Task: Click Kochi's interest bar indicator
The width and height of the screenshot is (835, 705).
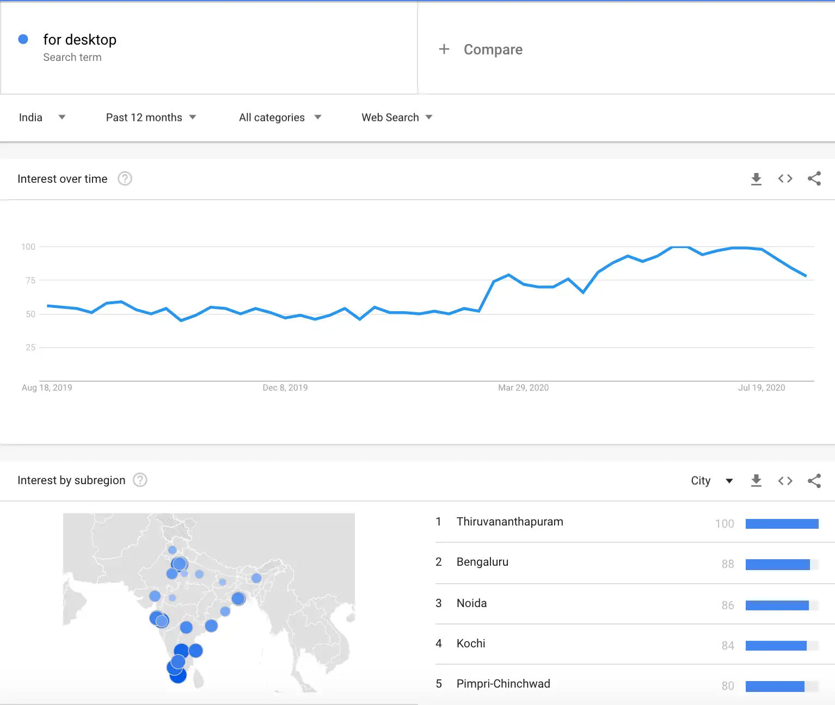Action: click(x=777, y=646)
